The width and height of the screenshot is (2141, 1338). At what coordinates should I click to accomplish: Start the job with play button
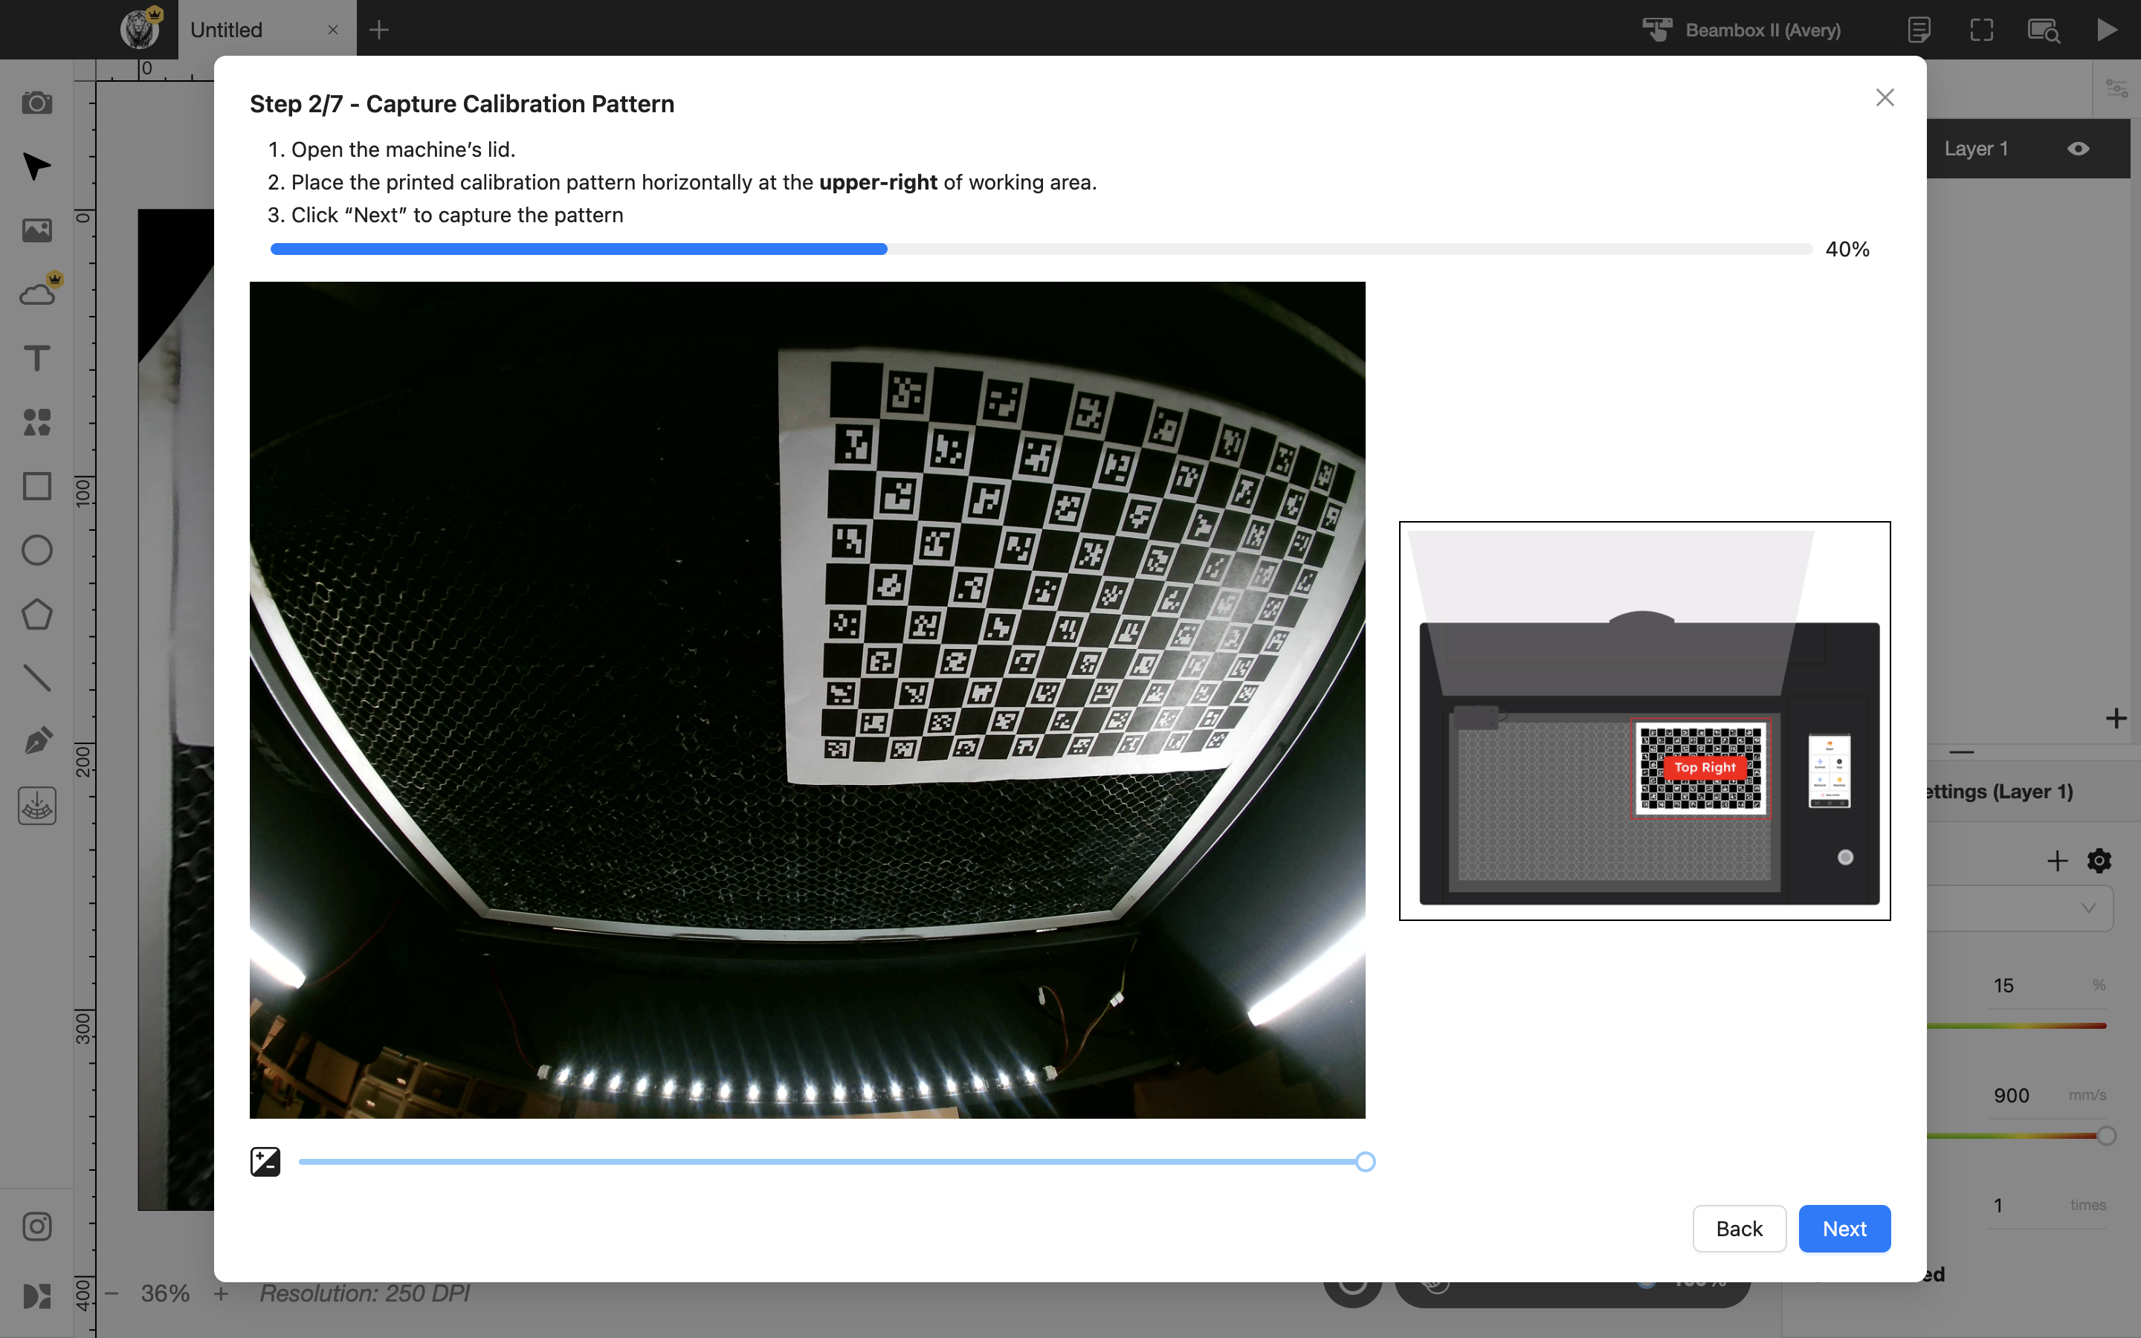[x=2107, y=29]
